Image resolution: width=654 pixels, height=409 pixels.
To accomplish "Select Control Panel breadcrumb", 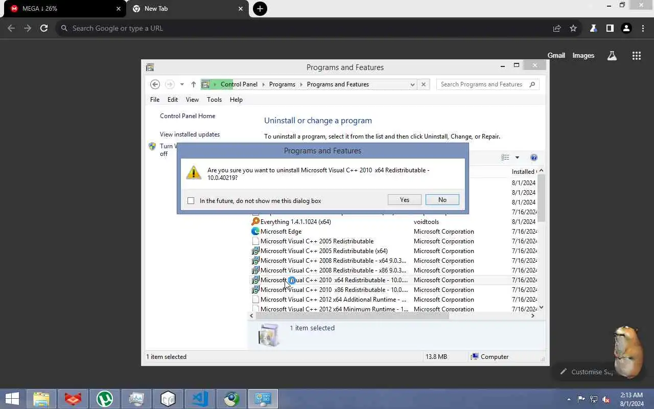I will pyautogui.click(x=239, y=84).
